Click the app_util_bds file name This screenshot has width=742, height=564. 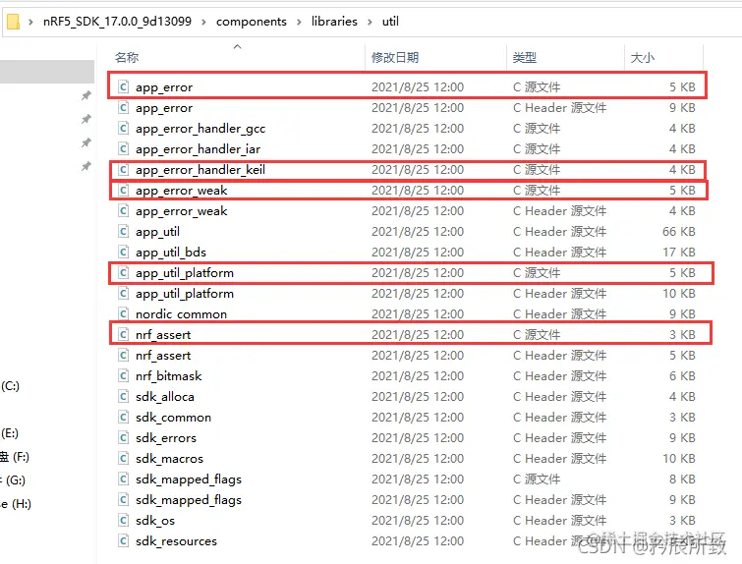click(x=171, y=253)
